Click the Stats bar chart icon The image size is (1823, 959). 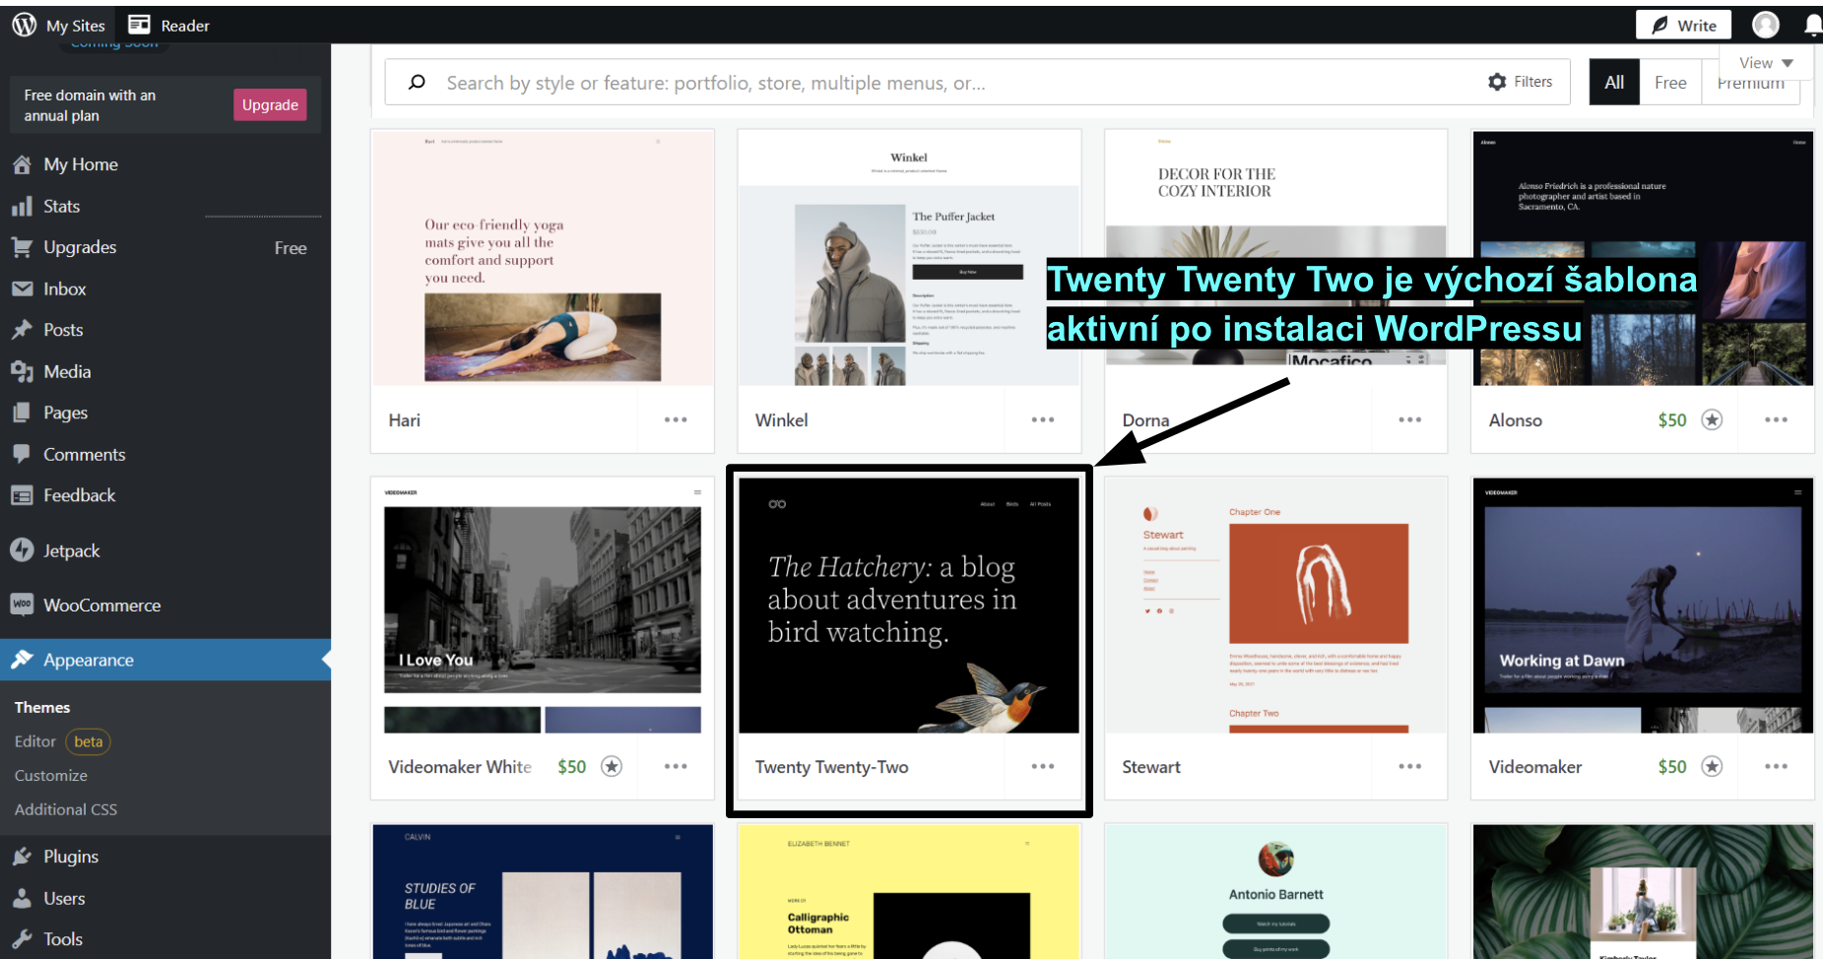pos(22,206)
